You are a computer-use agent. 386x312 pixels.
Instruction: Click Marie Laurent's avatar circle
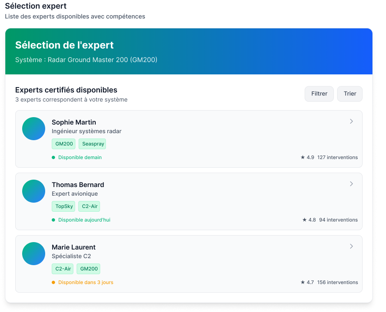34,254
